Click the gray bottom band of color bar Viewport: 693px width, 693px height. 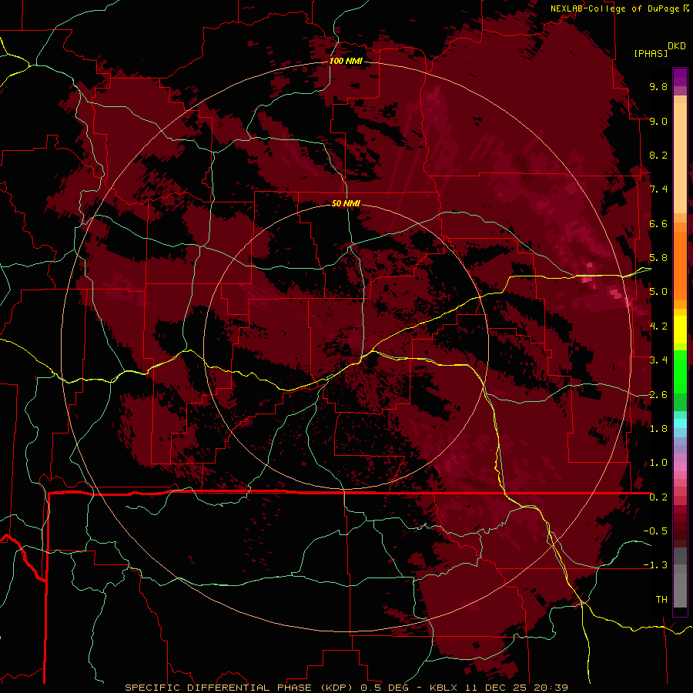click(x=680, y=590)
